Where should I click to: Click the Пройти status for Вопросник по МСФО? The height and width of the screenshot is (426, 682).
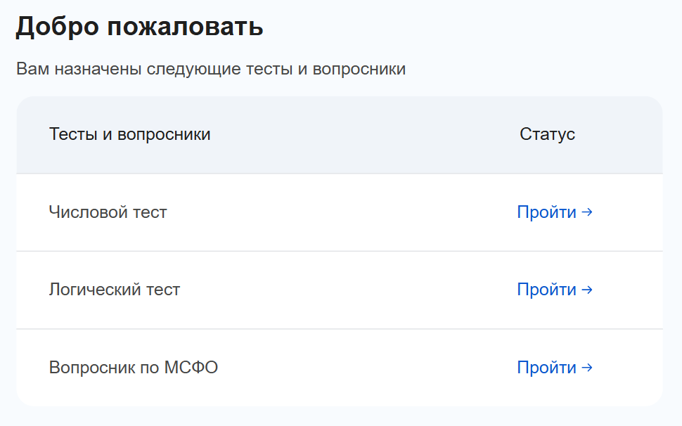[x=555, y=366]
